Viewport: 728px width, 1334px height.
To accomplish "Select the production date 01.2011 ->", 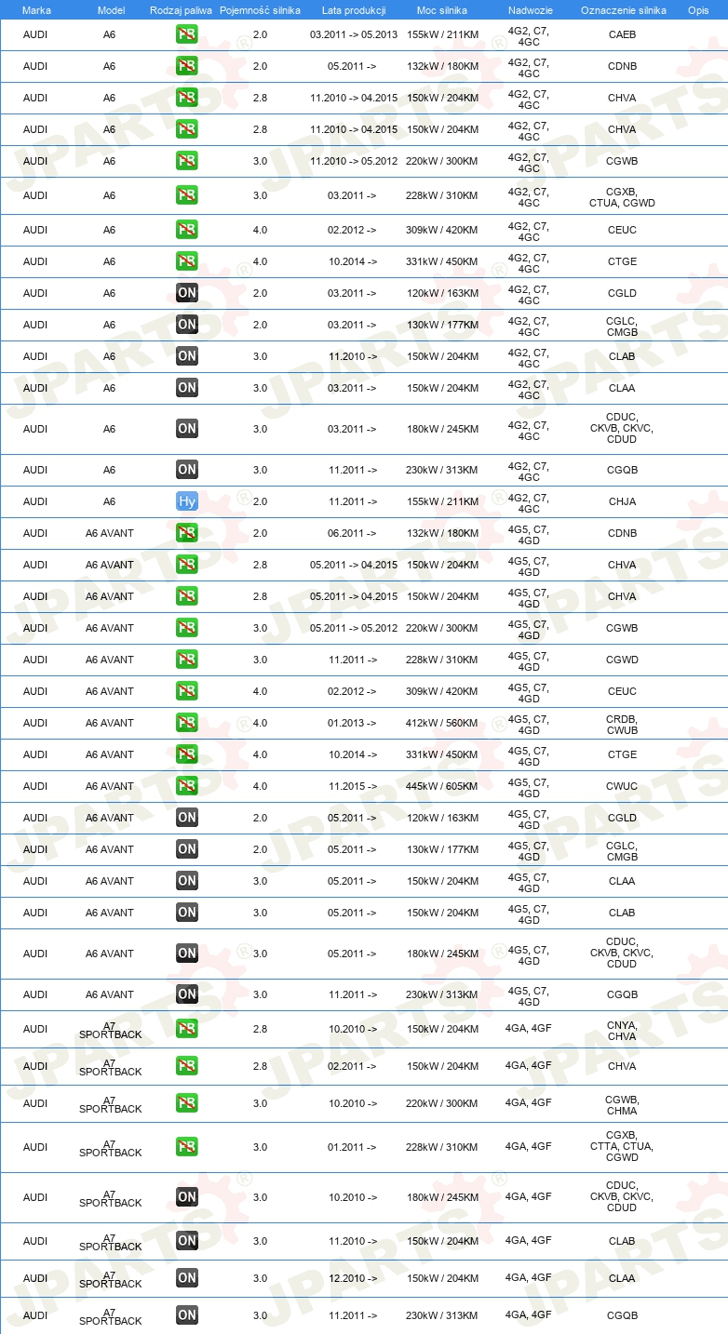I will coord(352,1147).
